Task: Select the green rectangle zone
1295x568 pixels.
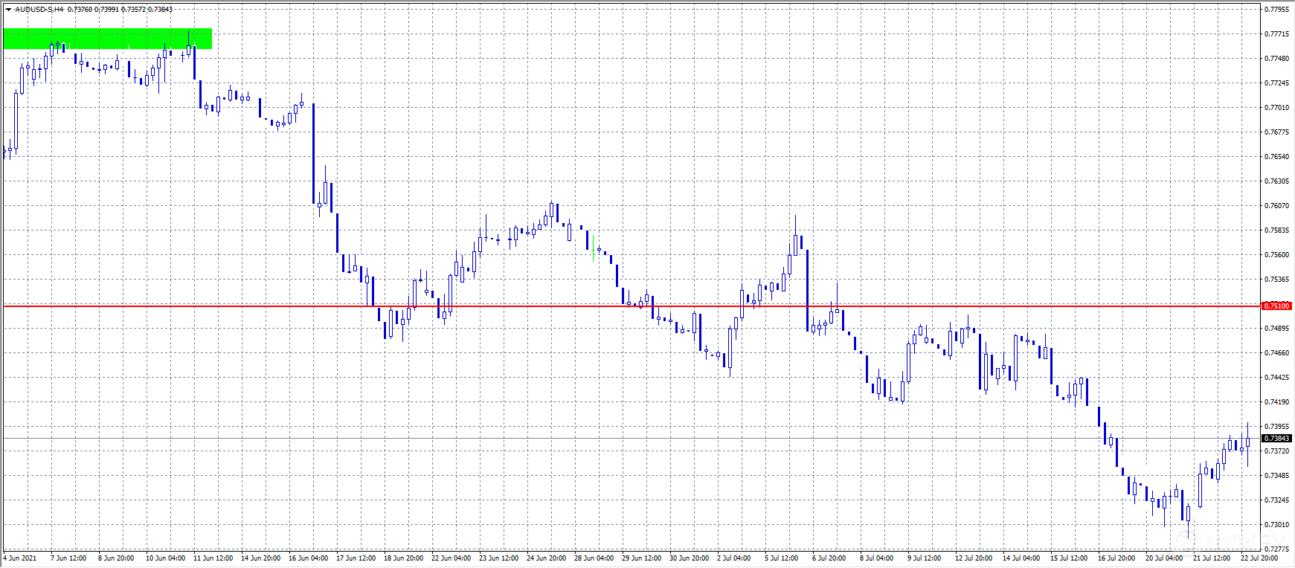Action: pyautogui.click(x=107, y=39)
